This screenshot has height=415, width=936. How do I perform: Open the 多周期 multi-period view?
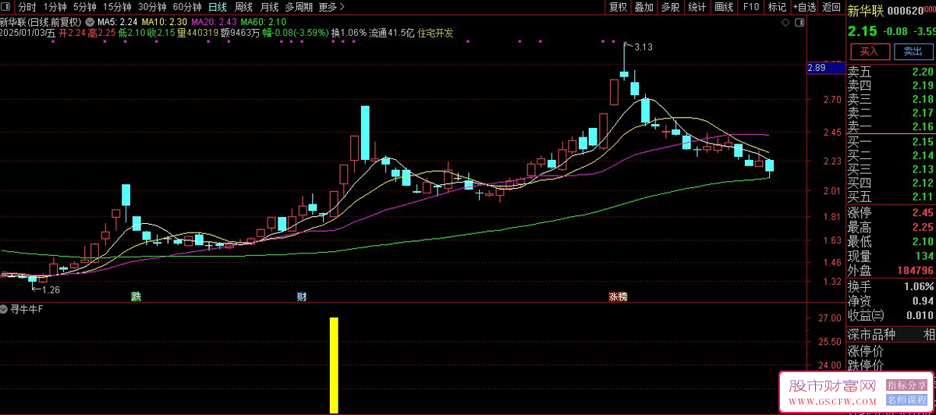pos(299,7)
